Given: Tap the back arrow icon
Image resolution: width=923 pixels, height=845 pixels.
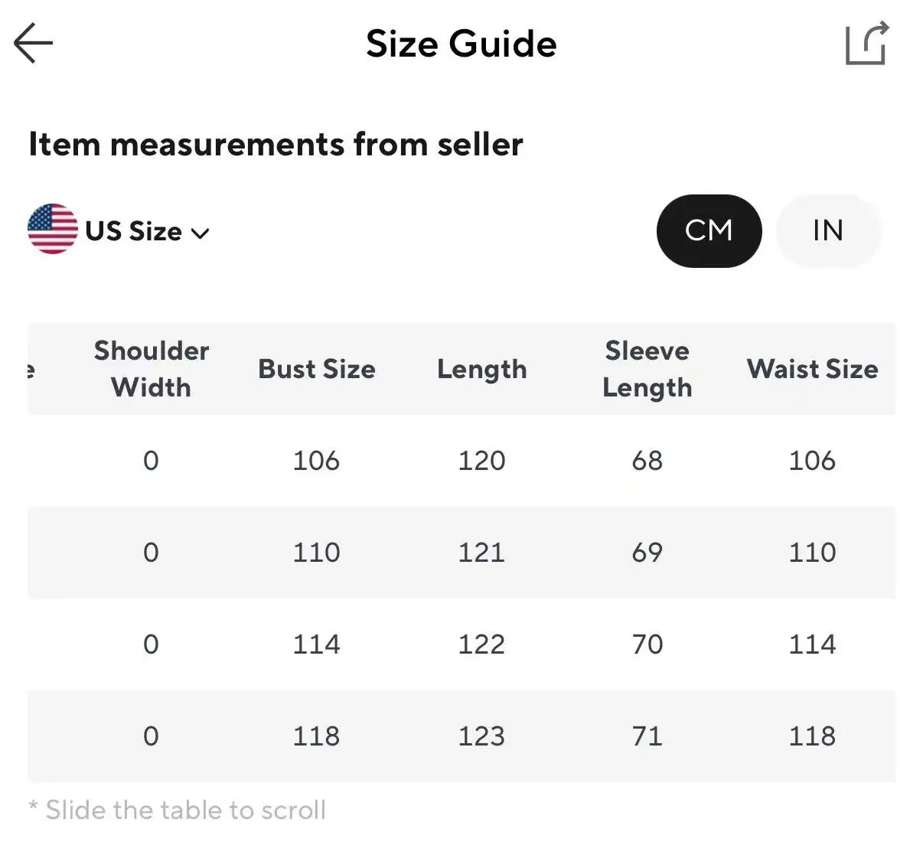Looking at the screenshot, I should pyautogui.click(x=34, y=43).
